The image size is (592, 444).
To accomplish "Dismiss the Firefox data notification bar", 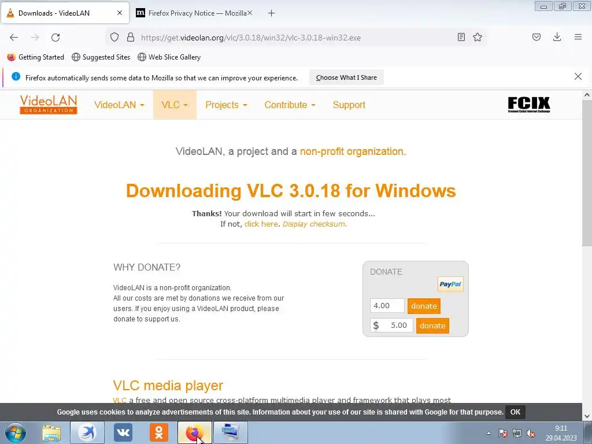I will coord(578,77).
